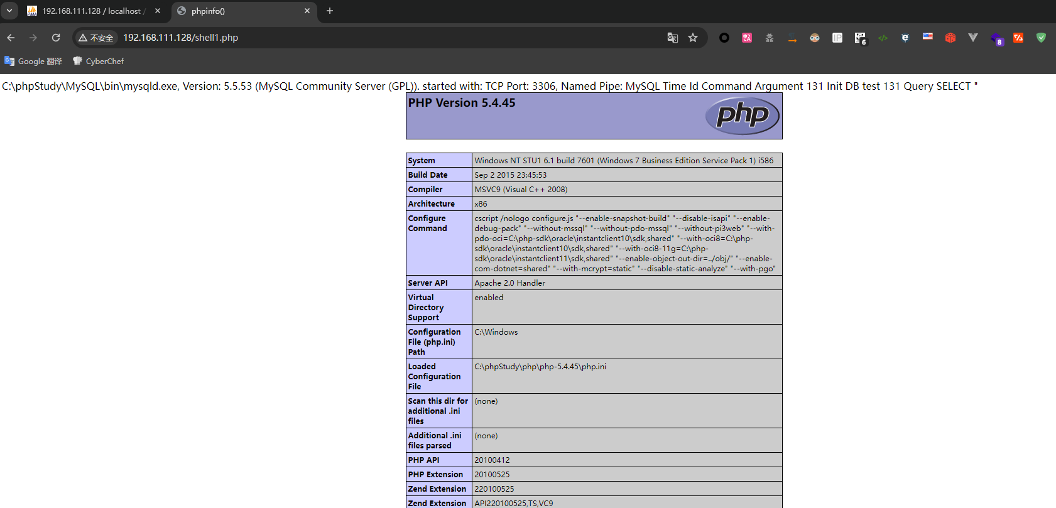Click the '220100525' Zend Extension value
Viewport: 1056px width, 508px height.
point(494,489)
